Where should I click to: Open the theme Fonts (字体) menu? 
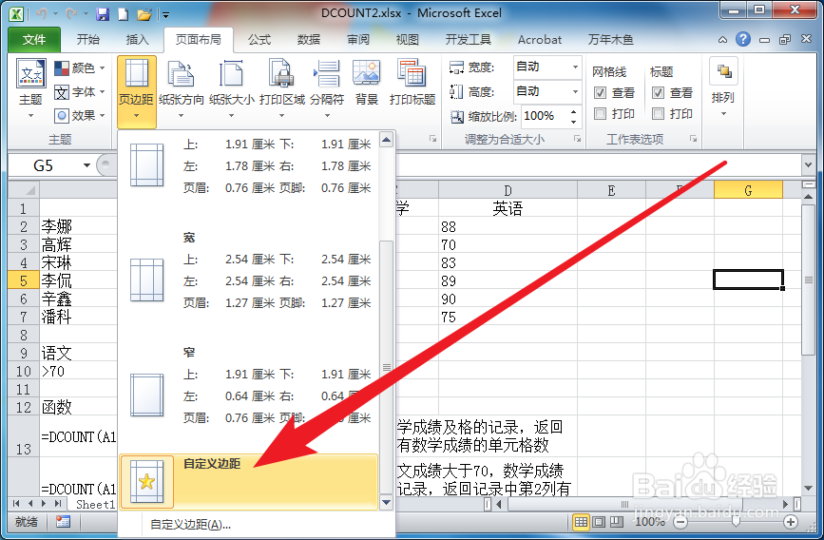click(x=79, y=92)
